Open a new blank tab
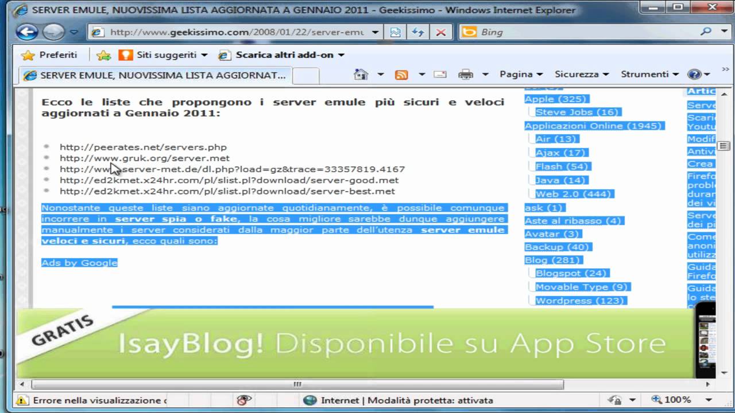The width and height of the screenshot is (735, 413). [306, 76]
